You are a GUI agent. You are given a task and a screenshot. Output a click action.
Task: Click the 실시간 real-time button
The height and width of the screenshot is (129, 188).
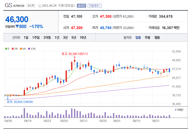click(81, 6)
